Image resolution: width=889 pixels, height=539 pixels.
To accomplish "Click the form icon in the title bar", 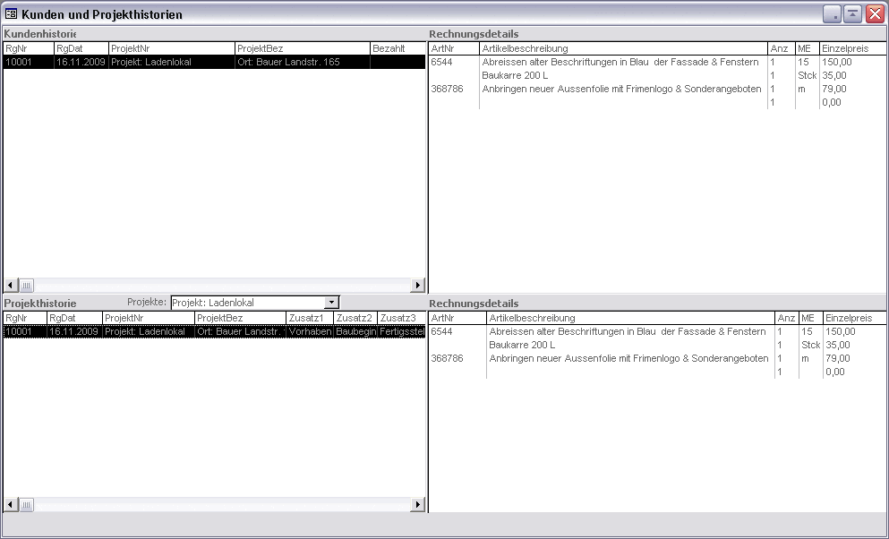I will point(12,14).
